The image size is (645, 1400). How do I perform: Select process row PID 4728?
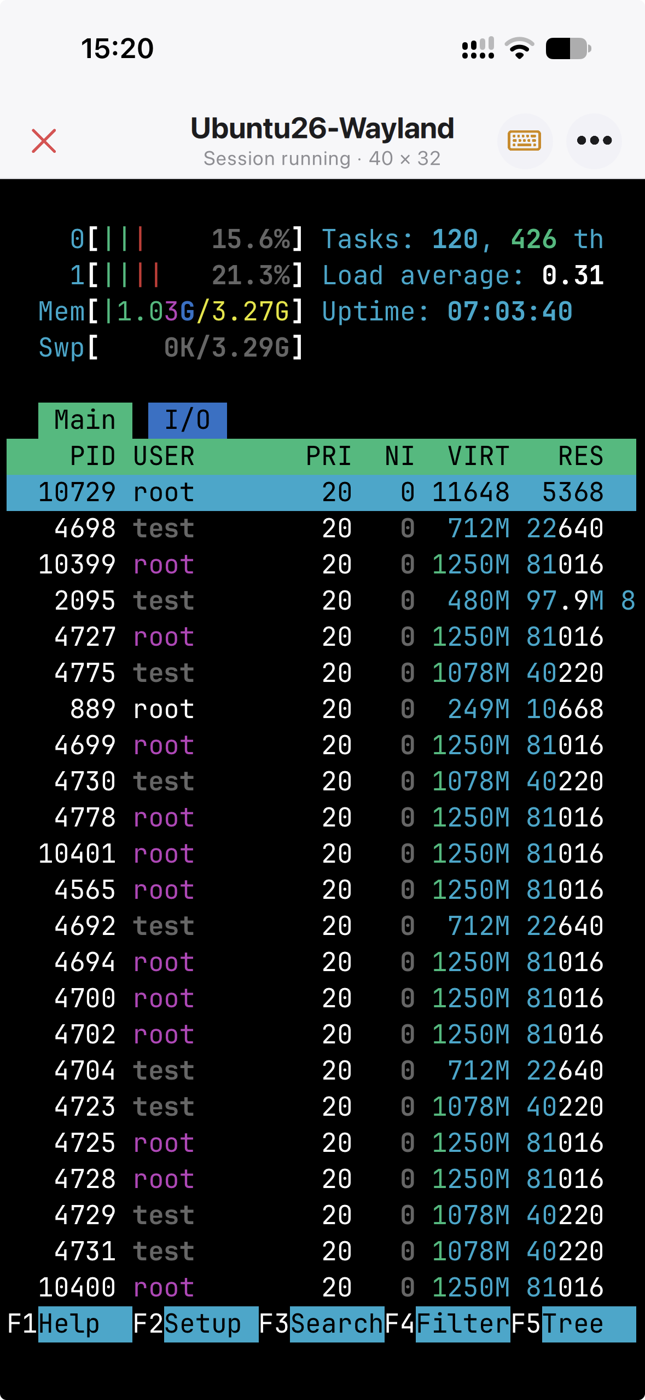point(321,1179)
